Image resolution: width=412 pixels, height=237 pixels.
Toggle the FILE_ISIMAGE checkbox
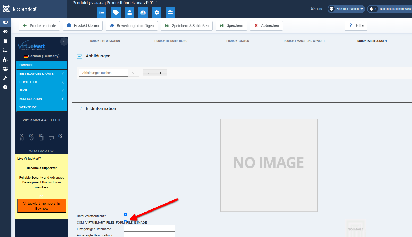126,221
